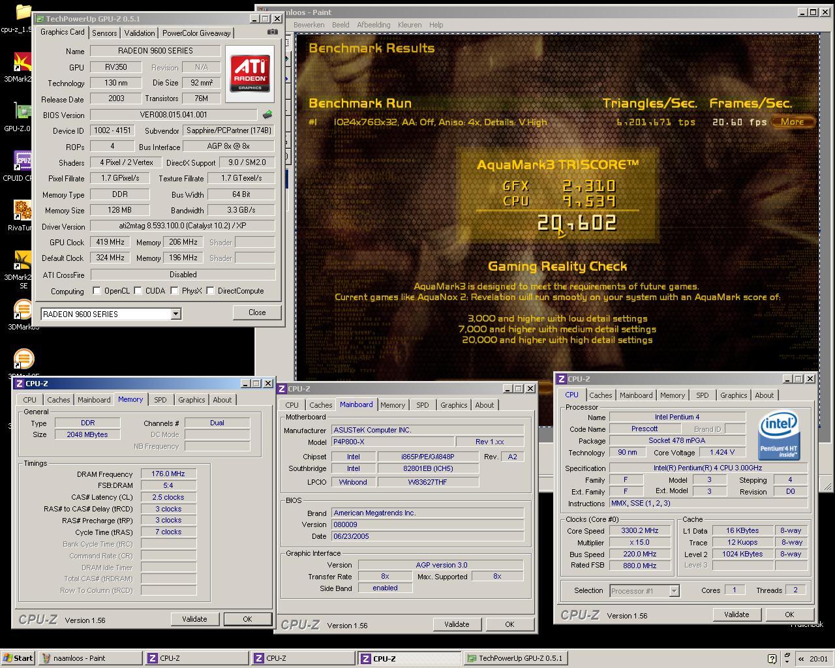
Task: Click the taskbar window-stack overflow icon
Action: [787, 658]
